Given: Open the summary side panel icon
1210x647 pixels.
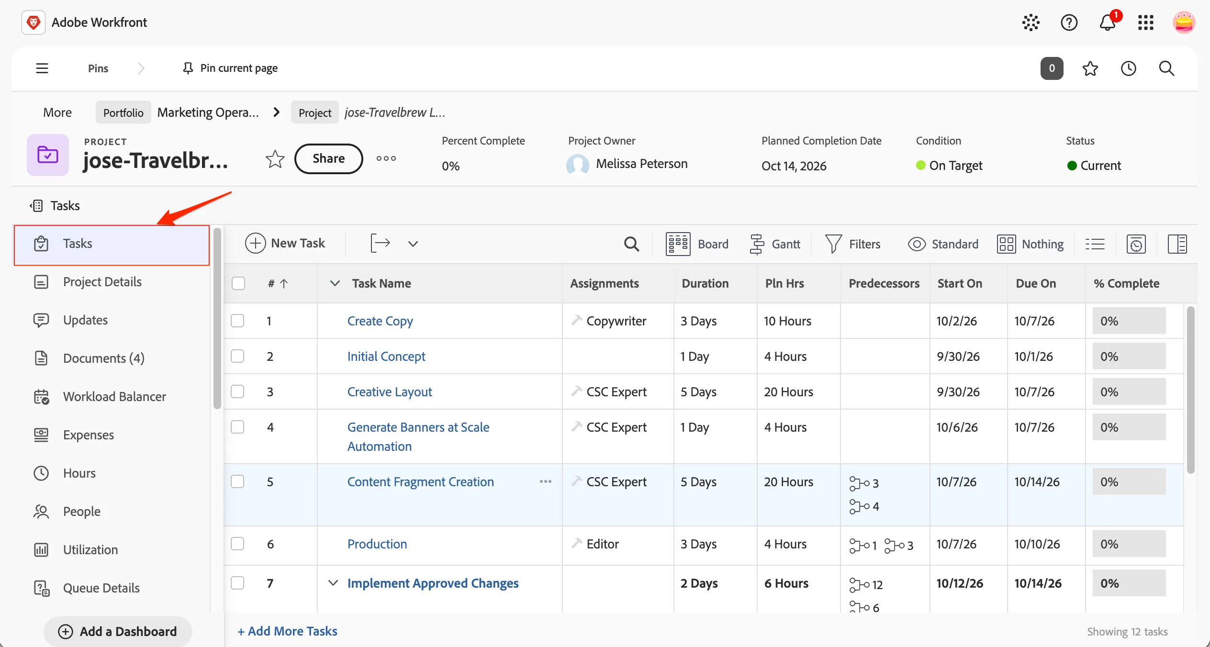Looking at the screenshot, I should click(x=1177, y=244).
